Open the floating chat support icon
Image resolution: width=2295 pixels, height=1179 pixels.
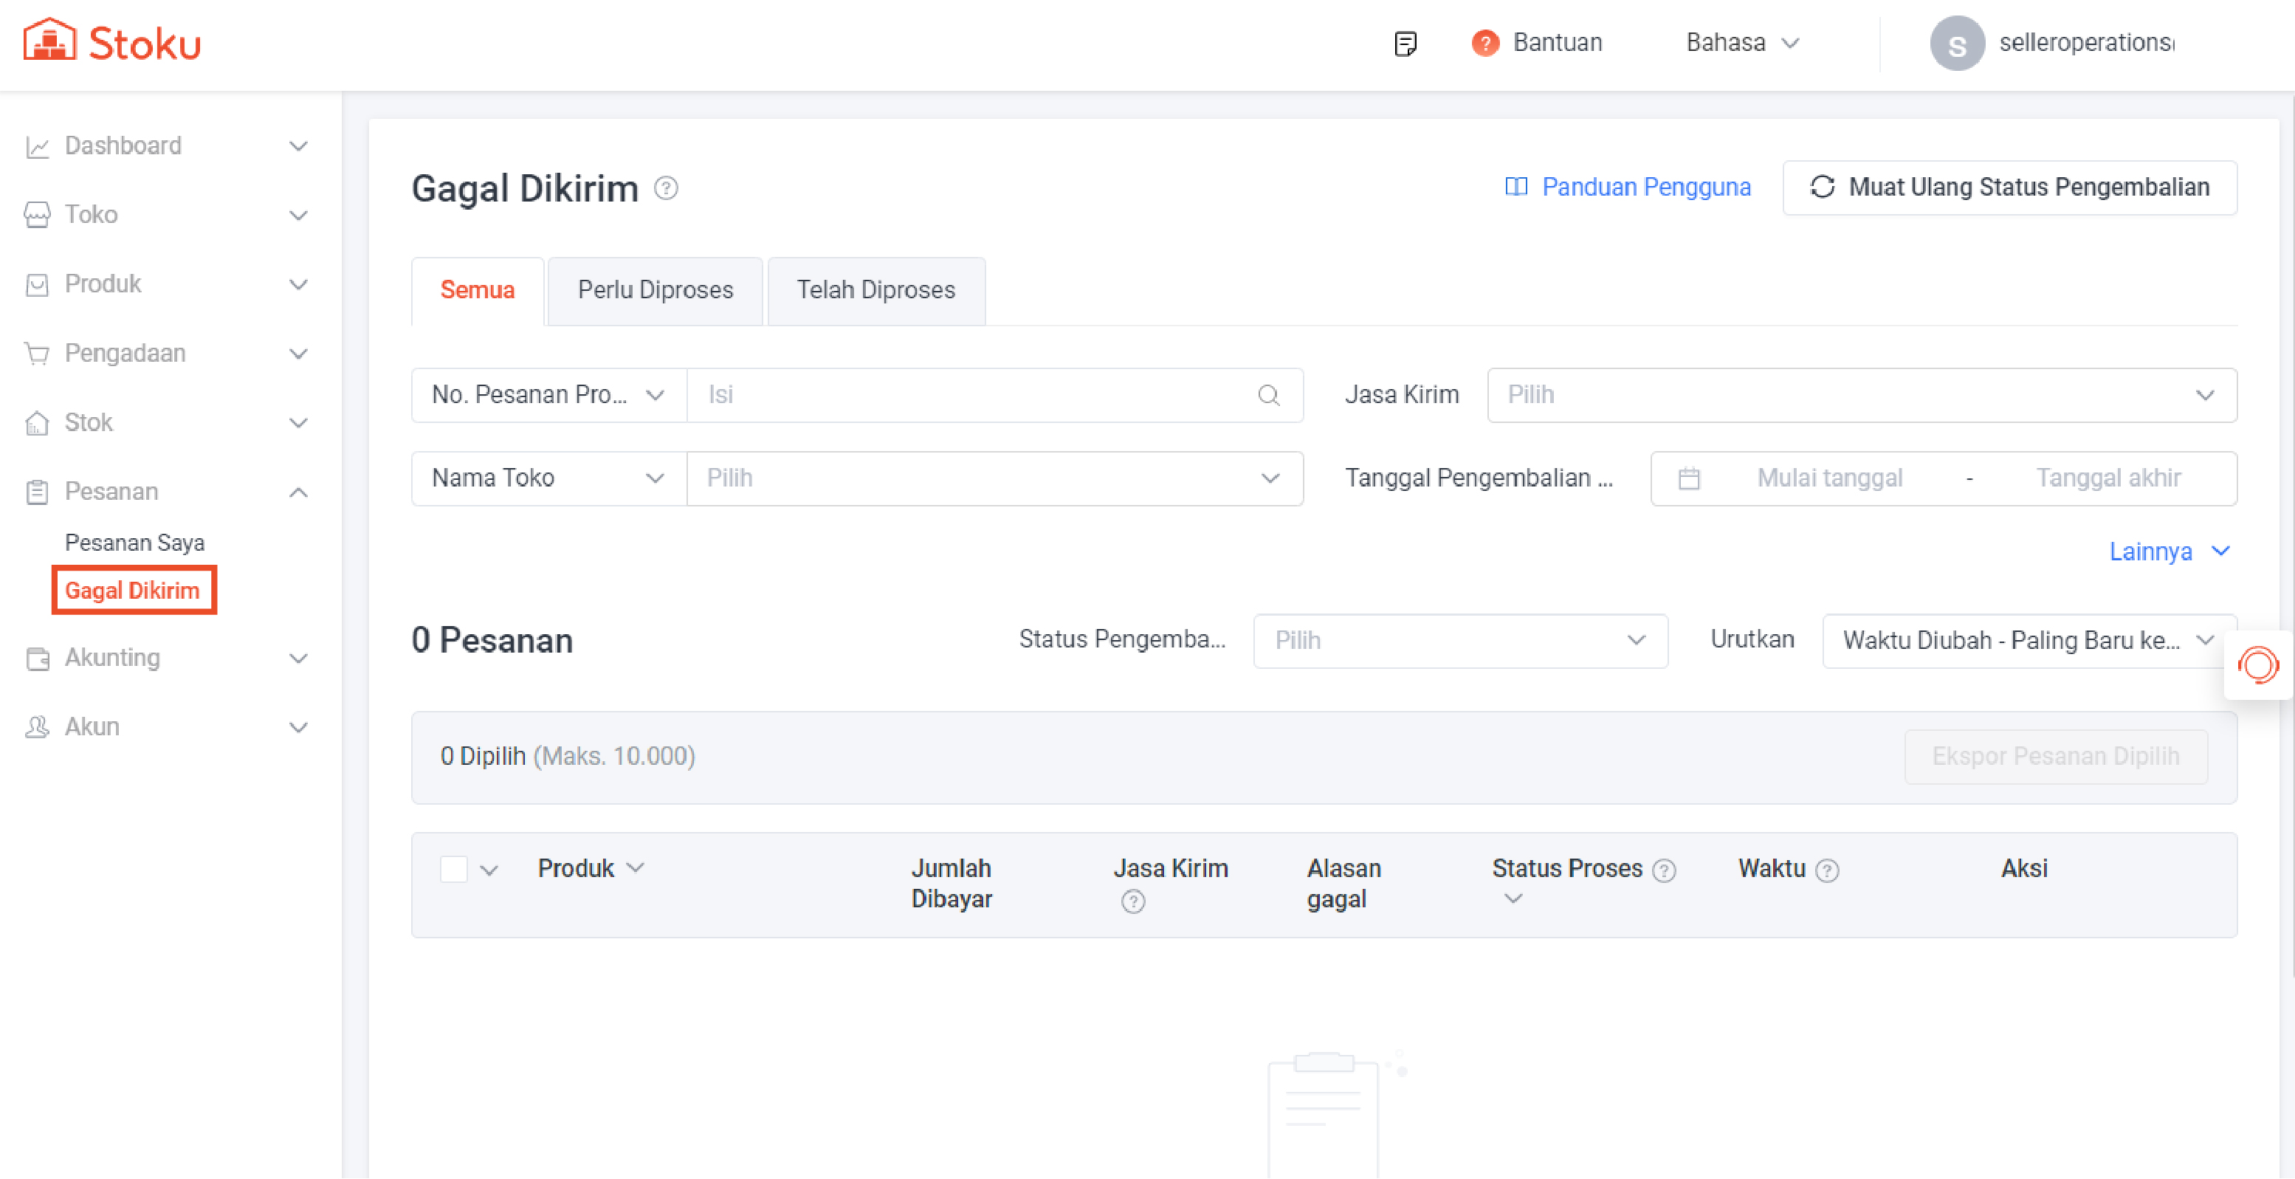click(2257, 665)
